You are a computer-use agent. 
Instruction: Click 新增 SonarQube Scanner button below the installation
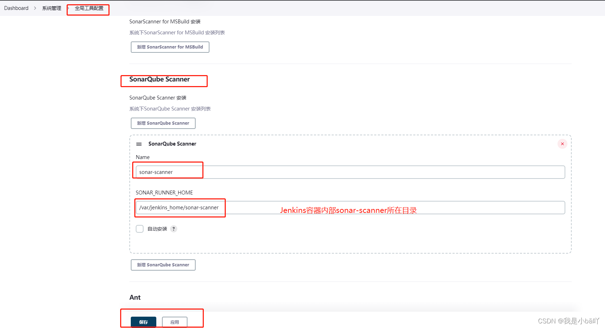coord(163,265)
